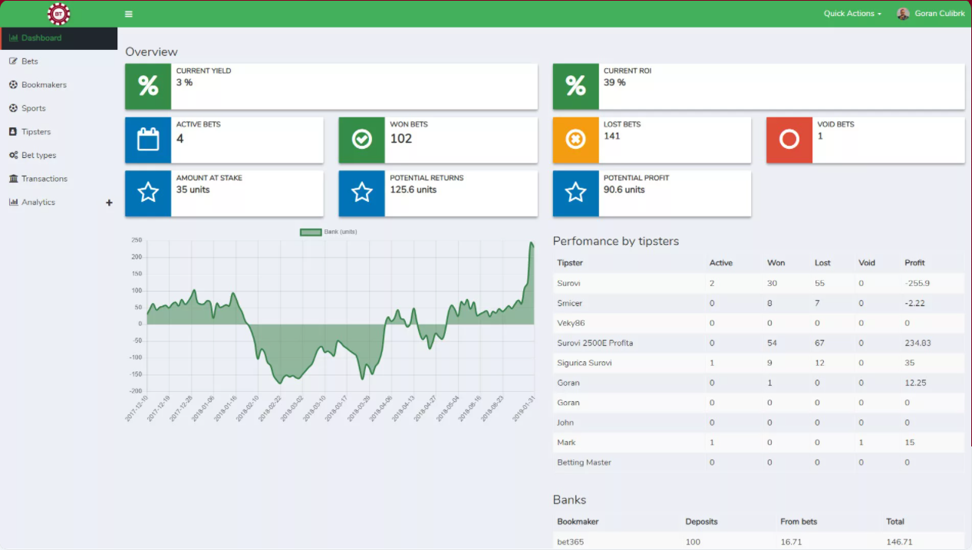Click the BT poker chip logo
972x550 pixels.
coord(58,14)
